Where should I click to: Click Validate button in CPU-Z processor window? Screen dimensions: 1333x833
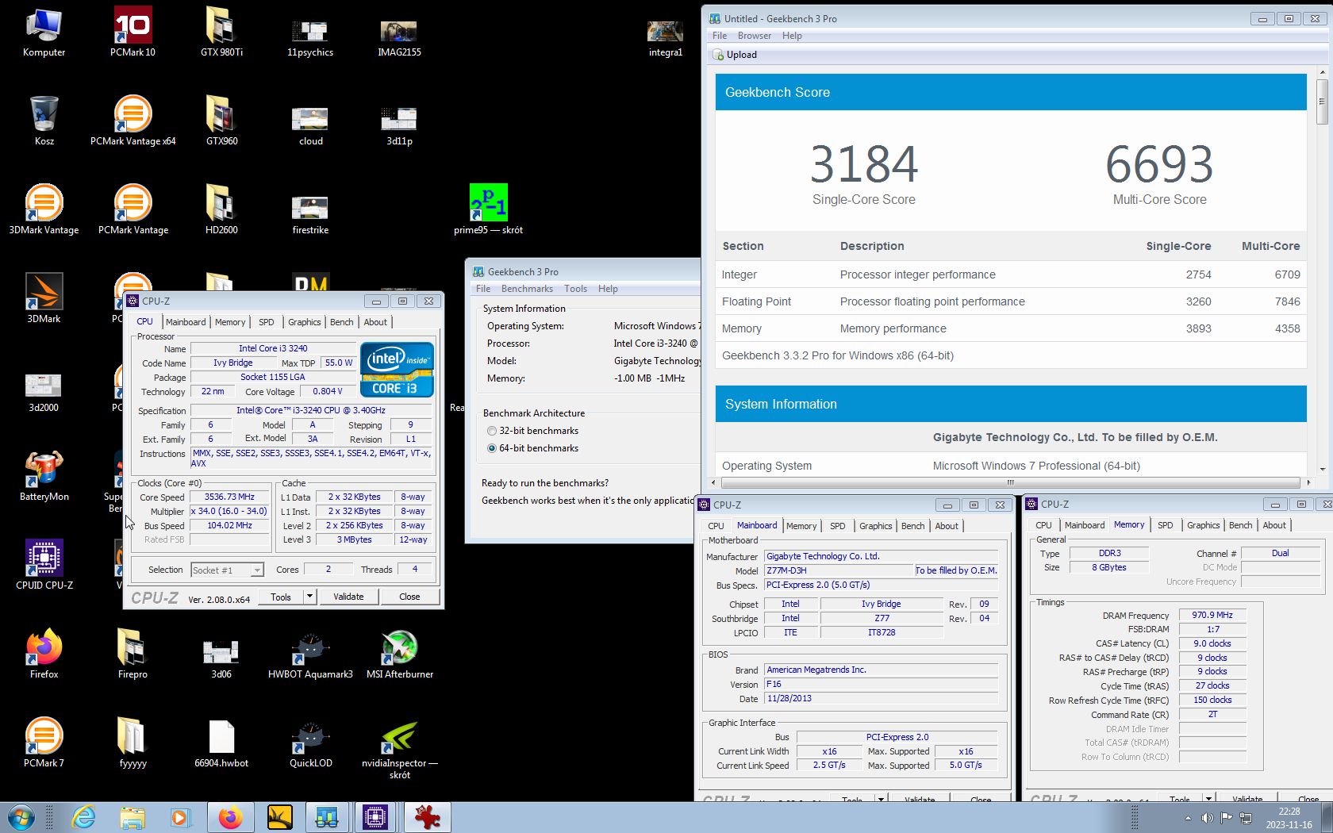pos(348,597)
